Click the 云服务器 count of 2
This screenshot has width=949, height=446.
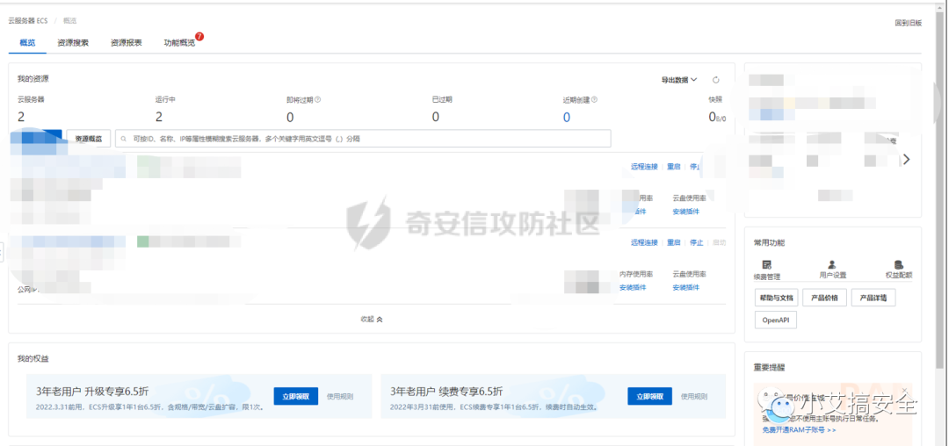tap(21, 118)
